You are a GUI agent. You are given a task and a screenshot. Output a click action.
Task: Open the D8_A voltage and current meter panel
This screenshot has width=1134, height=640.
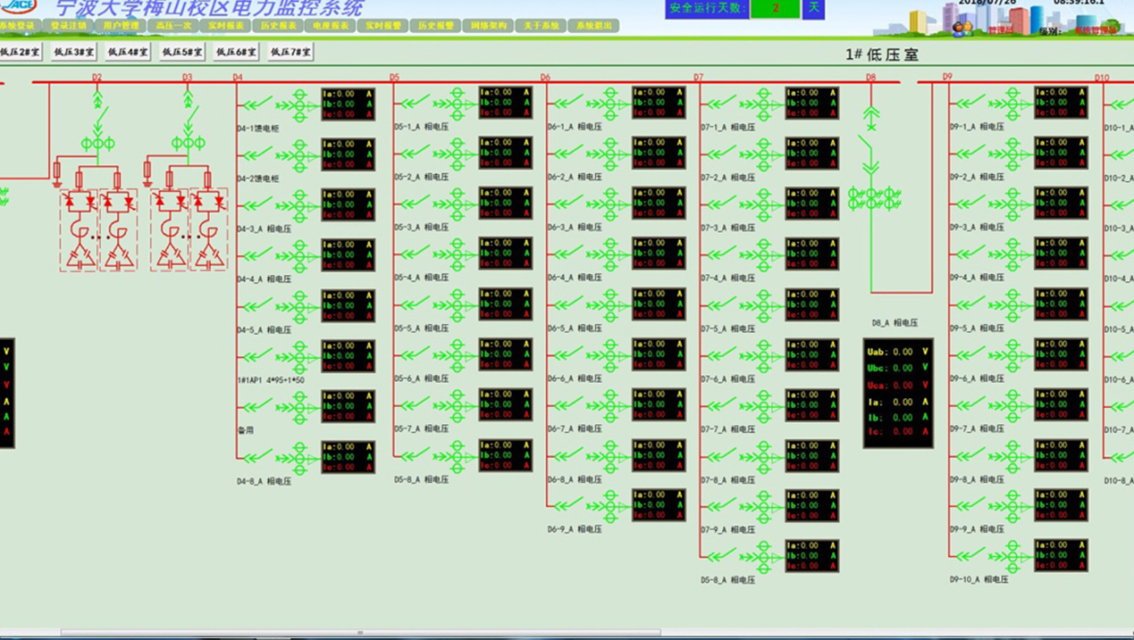(898, 393)
